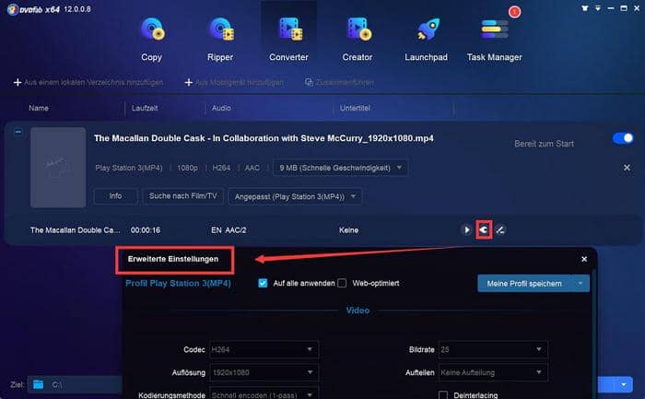Click the Untertitel column header
The width and height of the screenshot is (645, 399).
coord(355,108)
